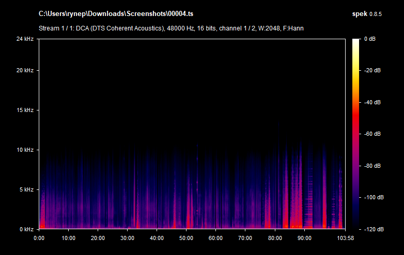This screenshot has width=404, height=255.
Task: Click the 24 kHz frequency axis label
Action: click(24, 39)
